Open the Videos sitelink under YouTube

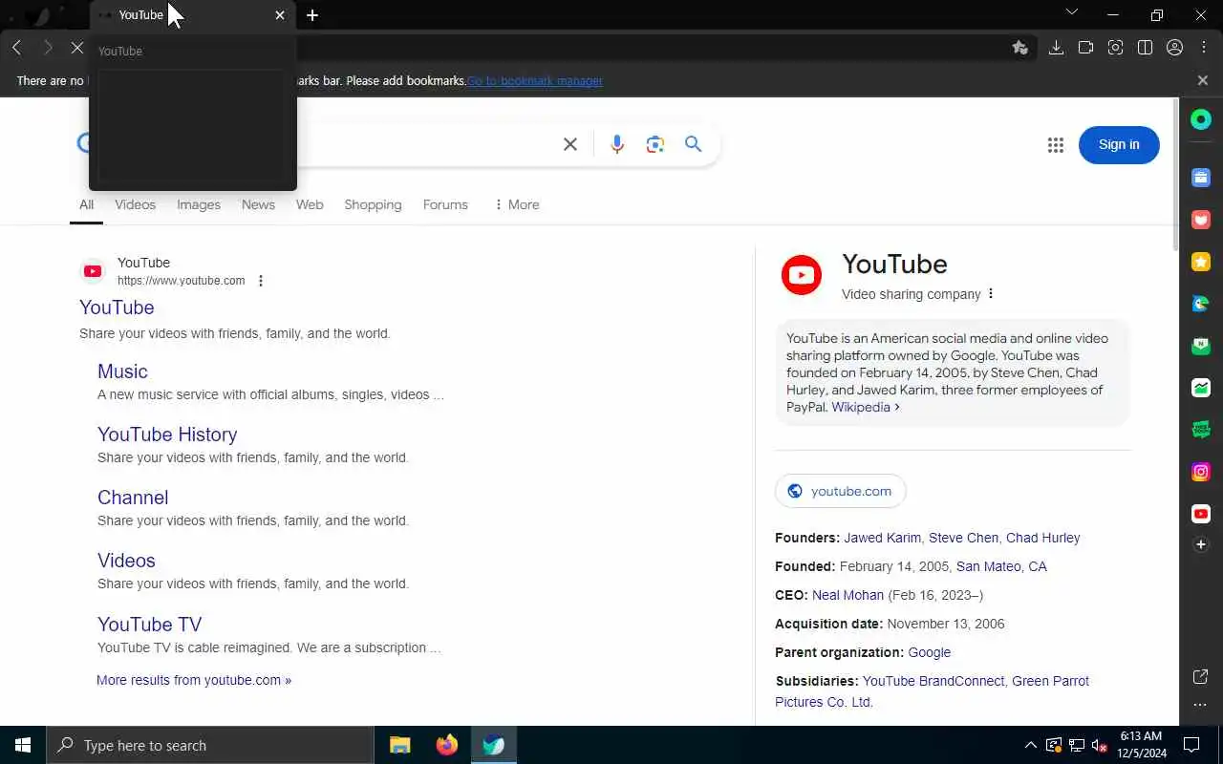pyautogui.click(x=126, y=561)
